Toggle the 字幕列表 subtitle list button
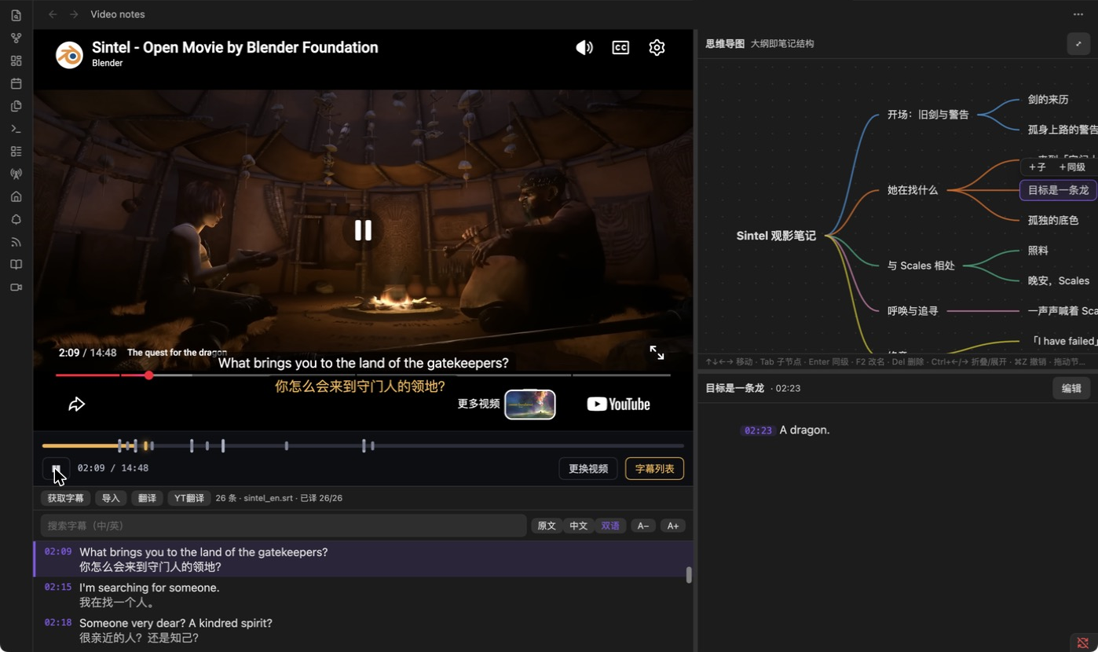The height and width of the screenshot is (652, 1098). [x=654, y=469]
